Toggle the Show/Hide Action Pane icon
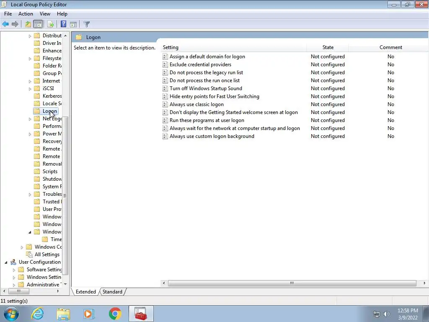 click(x=73, y=24)
